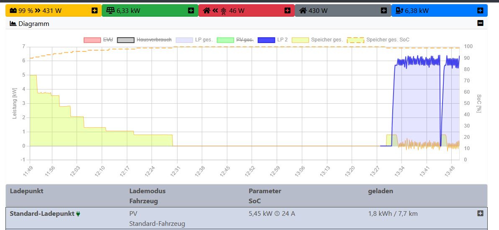This screenshot has height=230, width=499.
Task: Expand the blue 6,38 kW charging card
Action: point(480,10)
